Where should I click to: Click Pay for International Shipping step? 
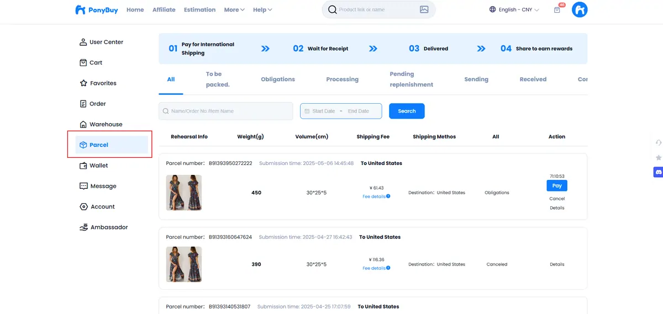tap(201, 49)
